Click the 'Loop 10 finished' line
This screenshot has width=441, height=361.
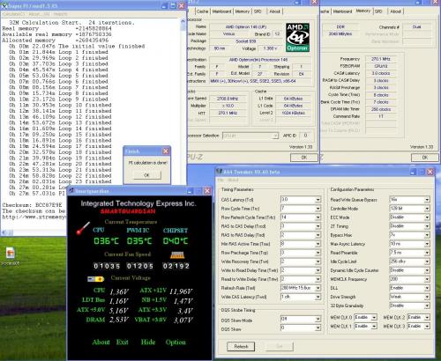[x=60, y=105]
